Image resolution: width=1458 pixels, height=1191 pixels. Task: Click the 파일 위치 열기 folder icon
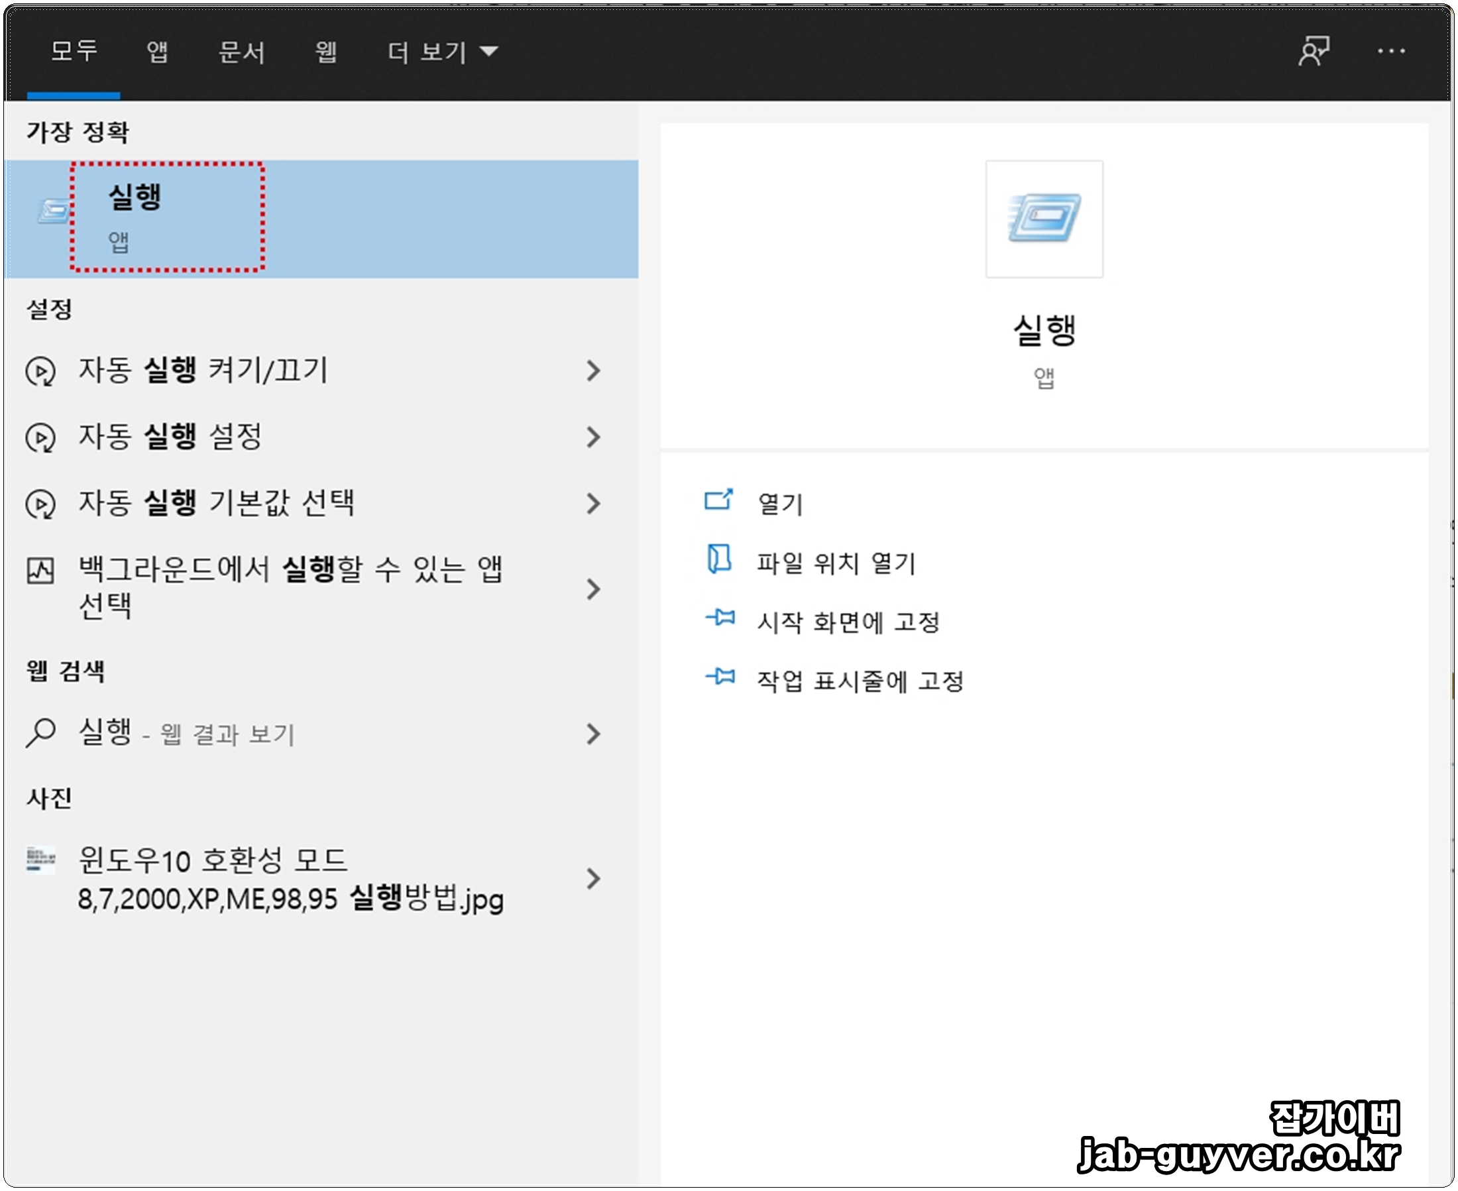718,560
